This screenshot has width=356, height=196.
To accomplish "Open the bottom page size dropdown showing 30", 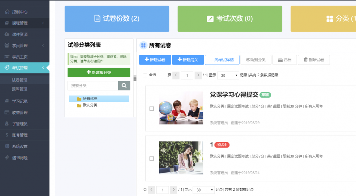I will click(x=204, y=190).
